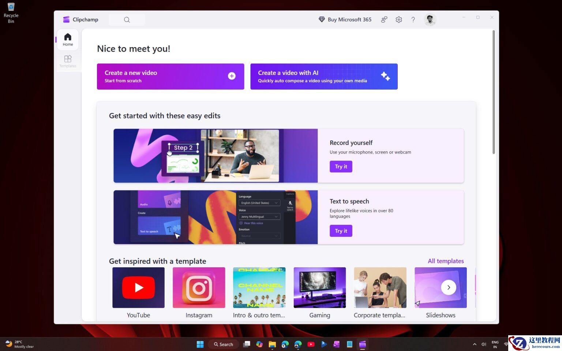
Task: Click "Get started with these easy edits" heading
Action: pos(165,116)
